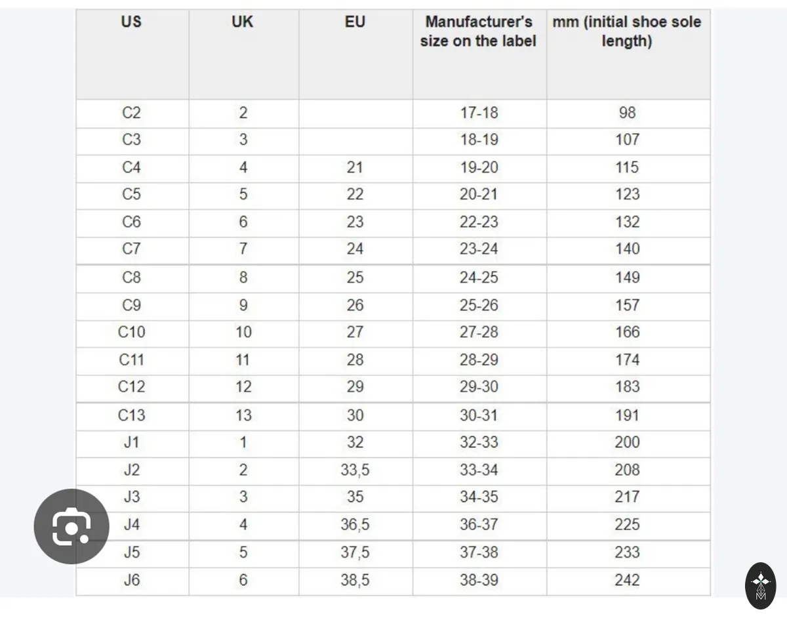The width and height of the screenshot is (787, 620).
Task: Open the round pineapple logo badge
Action: [761, 585]
